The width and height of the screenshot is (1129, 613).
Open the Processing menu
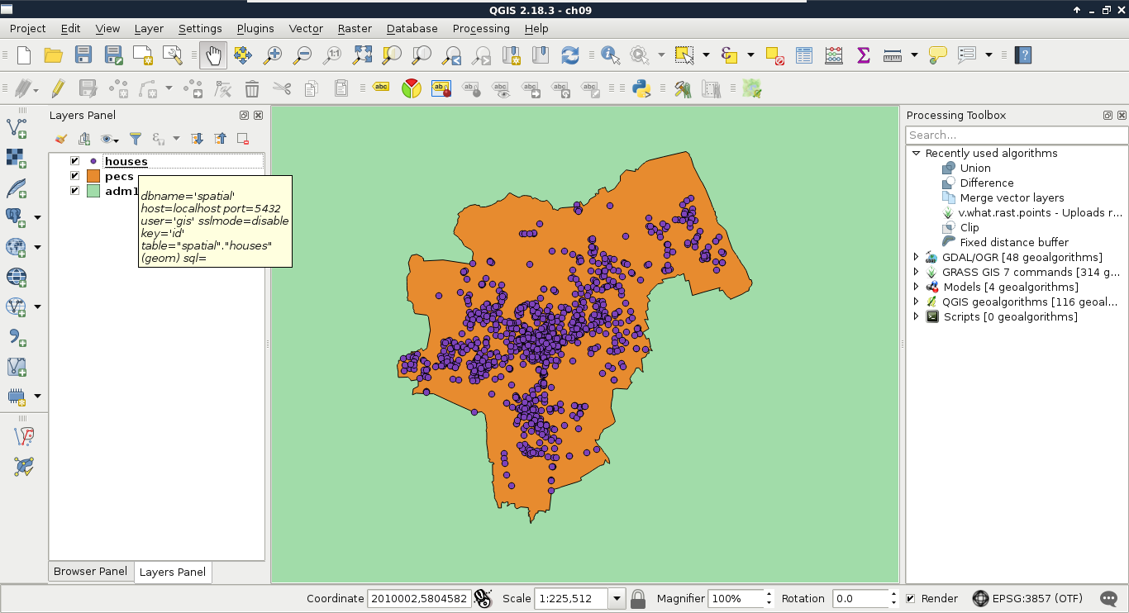[x=480, y=28]
